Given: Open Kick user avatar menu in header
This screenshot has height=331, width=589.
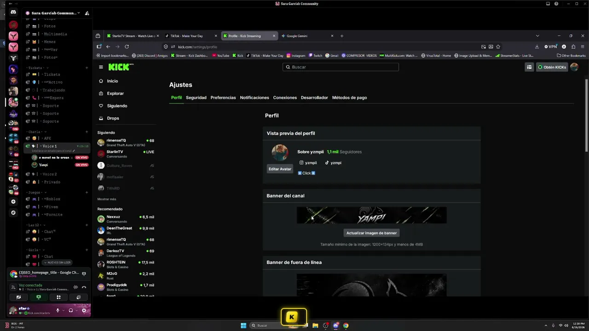Looking at the screenshot, I should (574, 67).
